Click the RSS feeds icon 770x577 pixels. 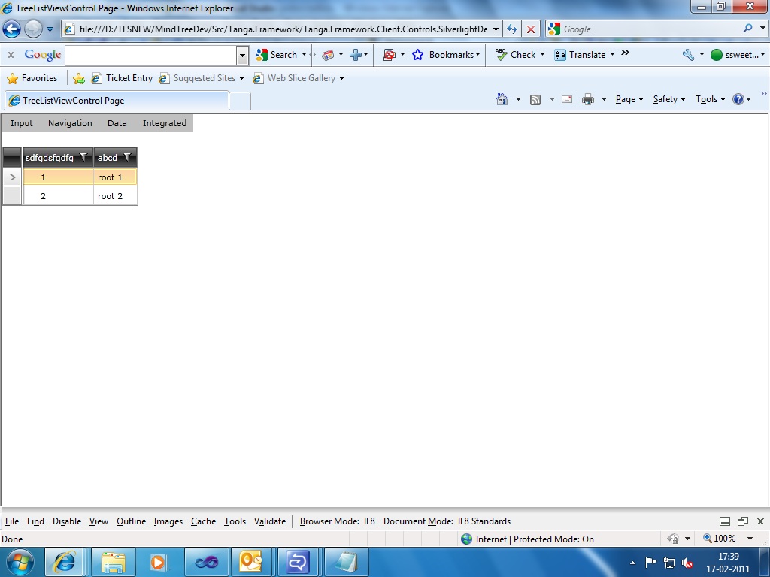pos(535,100)
